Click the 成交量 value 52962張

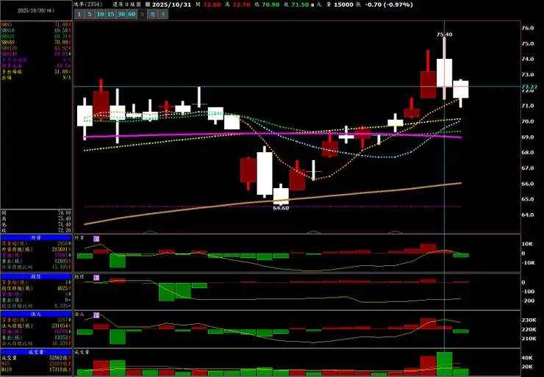(x=60, y=358)
